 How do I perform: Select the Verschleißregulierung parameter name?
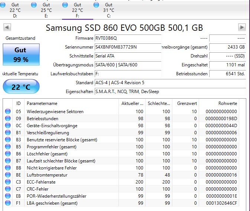[x=48, y=133]
